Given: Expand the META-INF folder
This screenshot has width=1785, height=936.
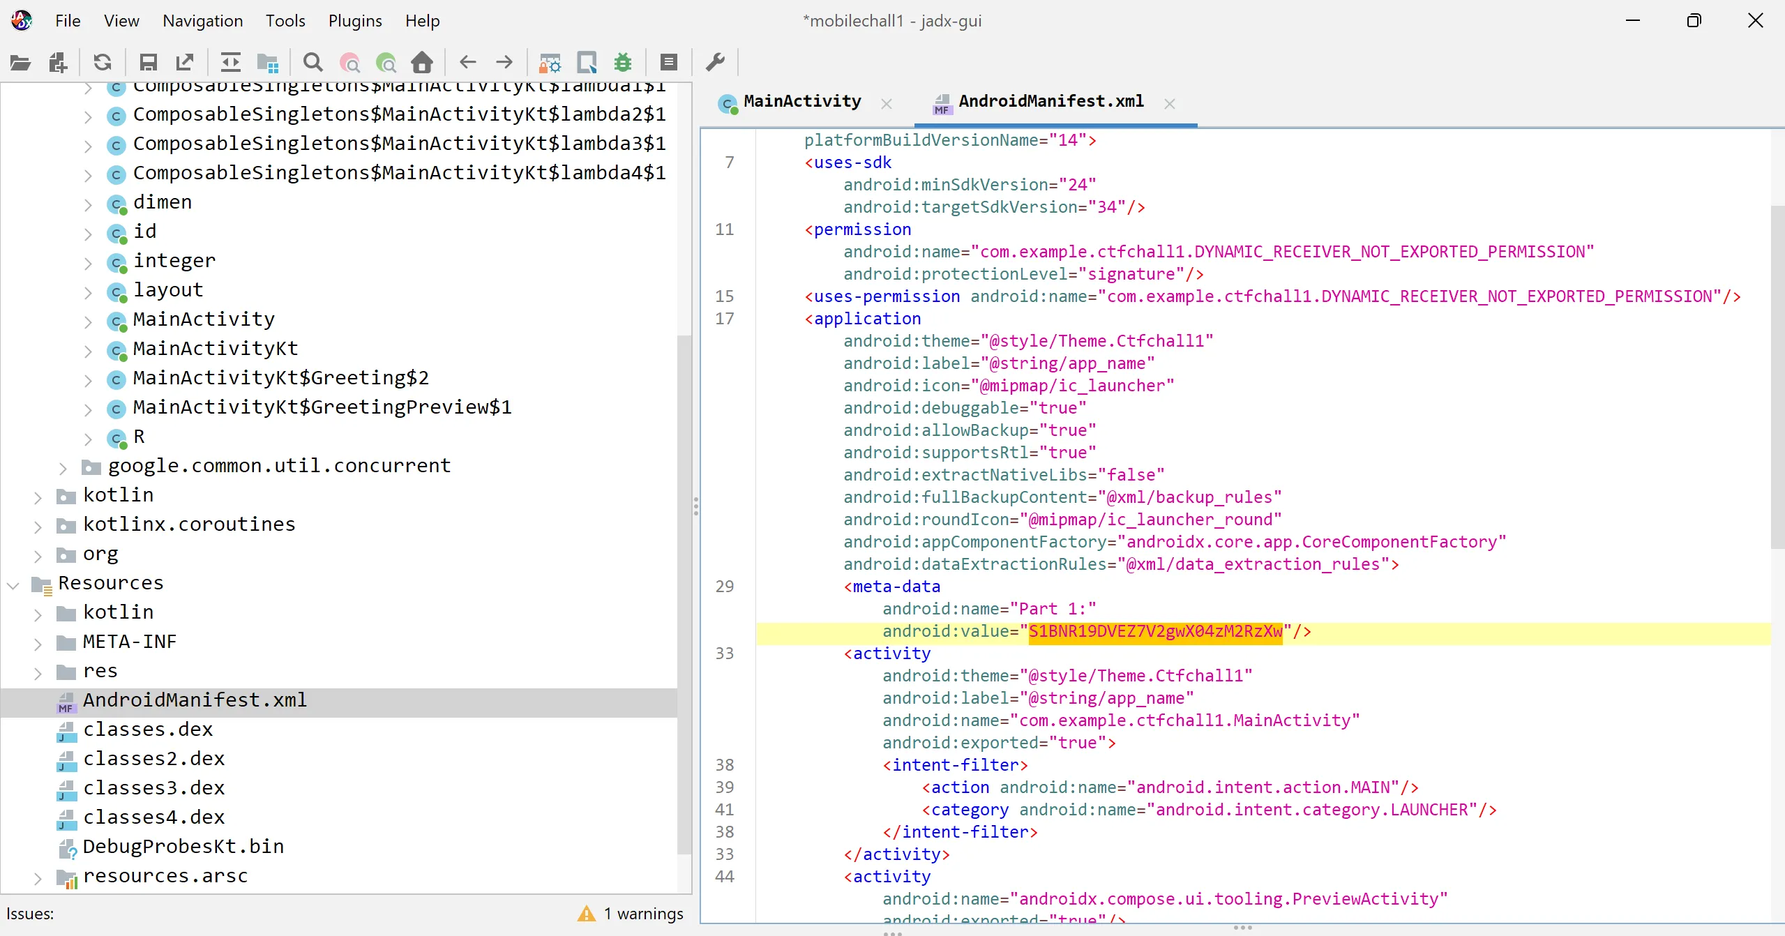Looking at the screenshot, I should (38, 643).
